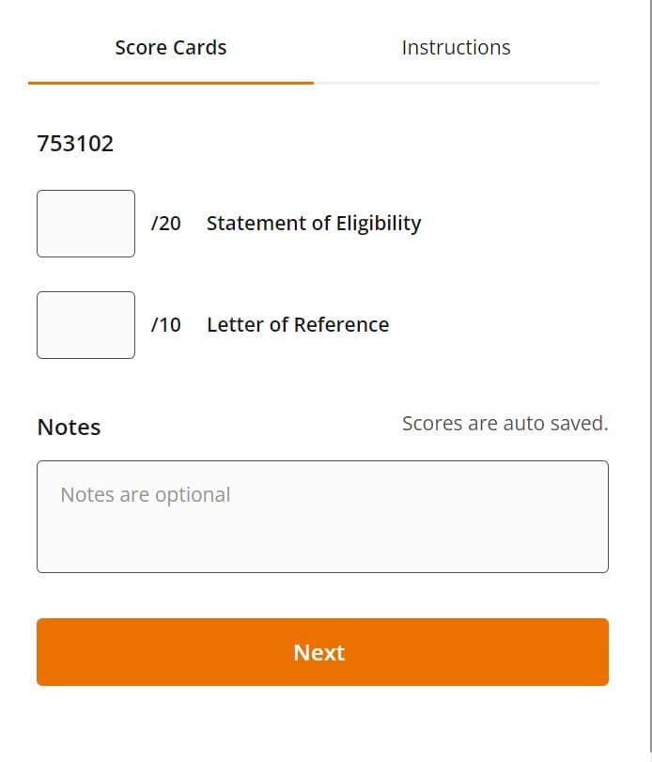Click the "Scores are auto saved." message

click(505, 424)
